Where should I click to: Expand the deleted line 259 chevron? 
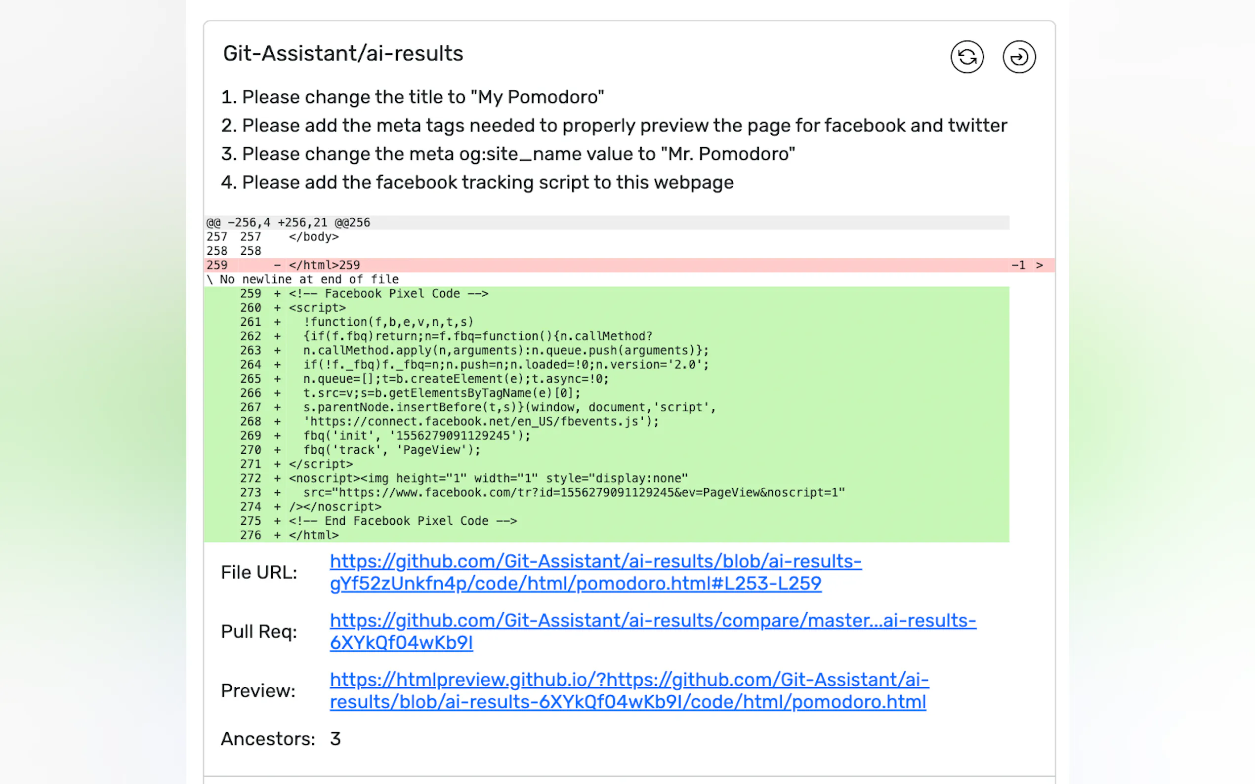point(1039,266)
